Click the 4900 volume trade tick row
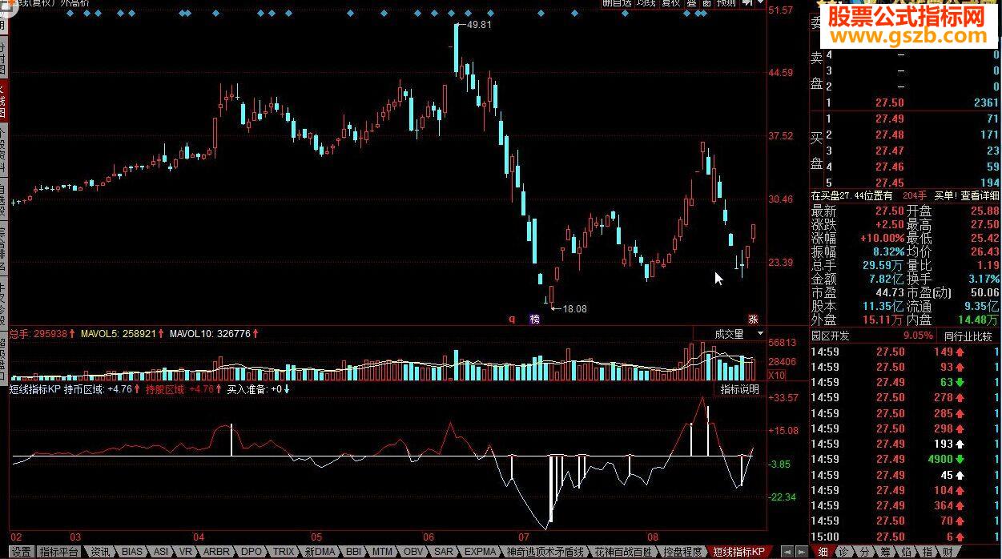This screenshot has height=559, width=1002. pyautogui.click(x=905, y=459)
